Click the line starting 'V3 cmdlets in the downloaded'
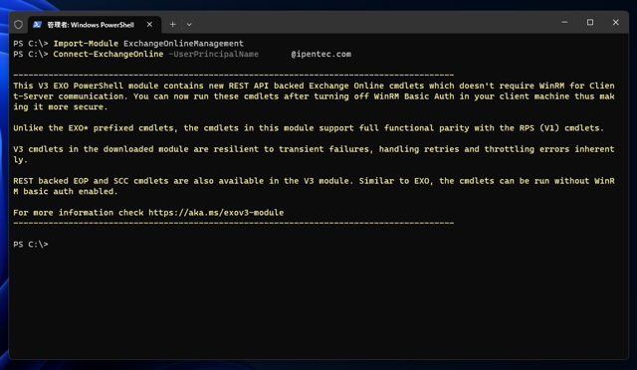 (314, 149)
